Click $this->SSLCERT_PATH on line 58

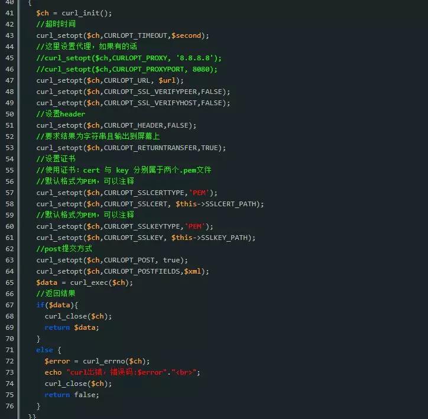coord(216,204)
